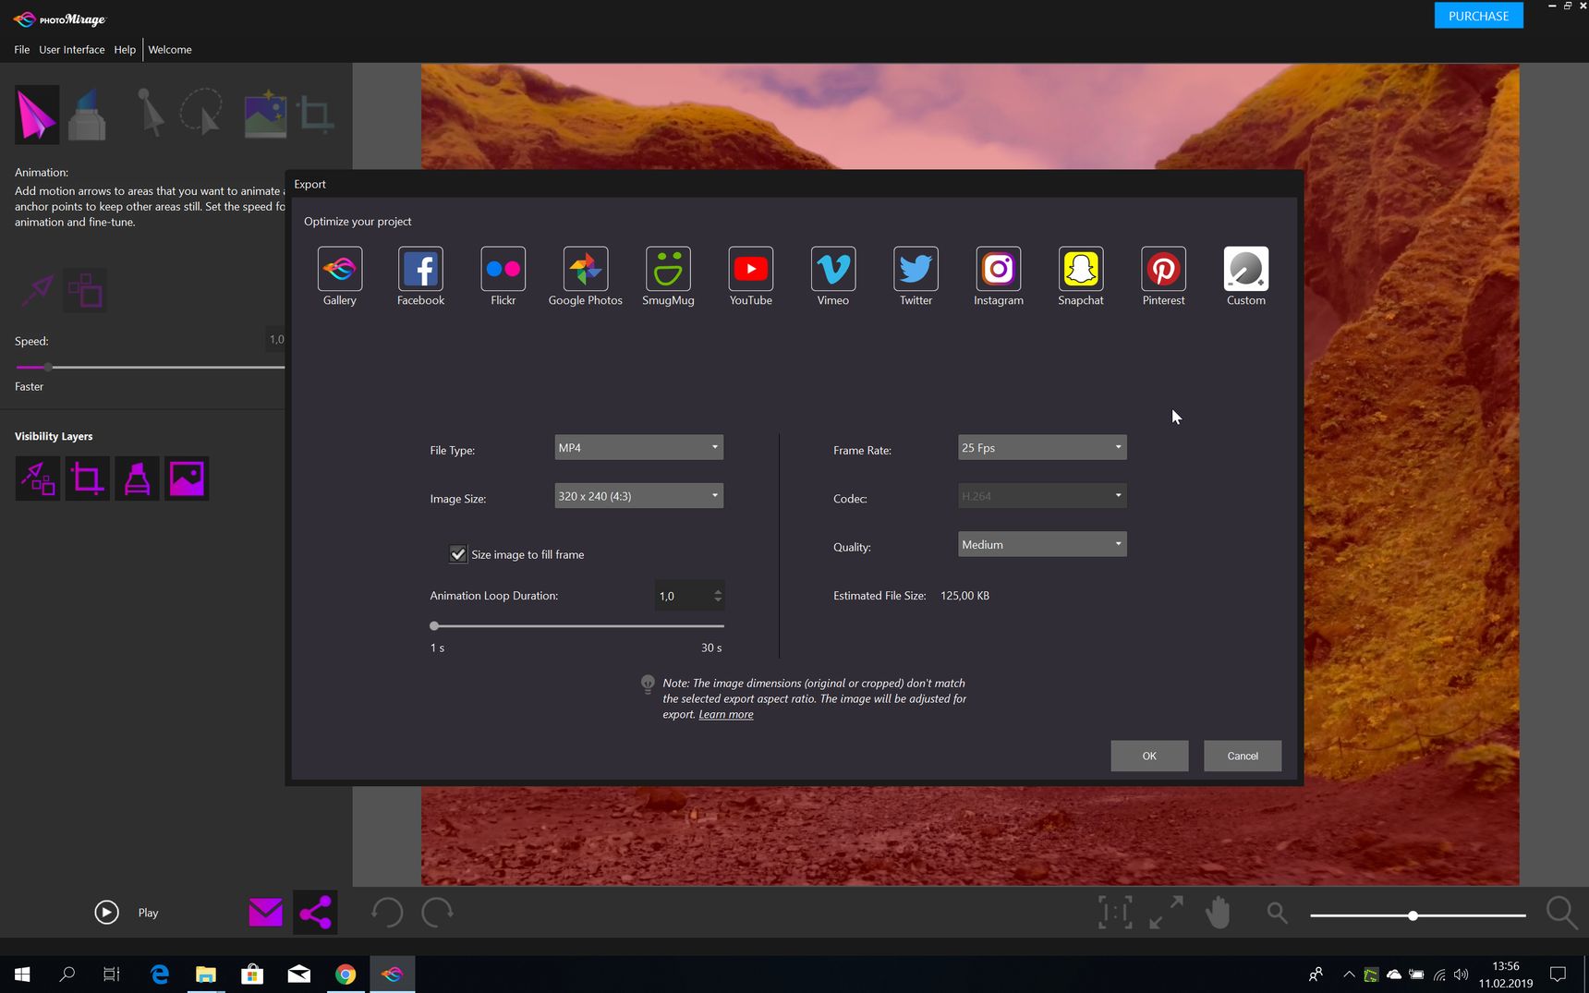1589x993 pixels.
Task: Toggle the image visibility layer
Action: [187, 478]
